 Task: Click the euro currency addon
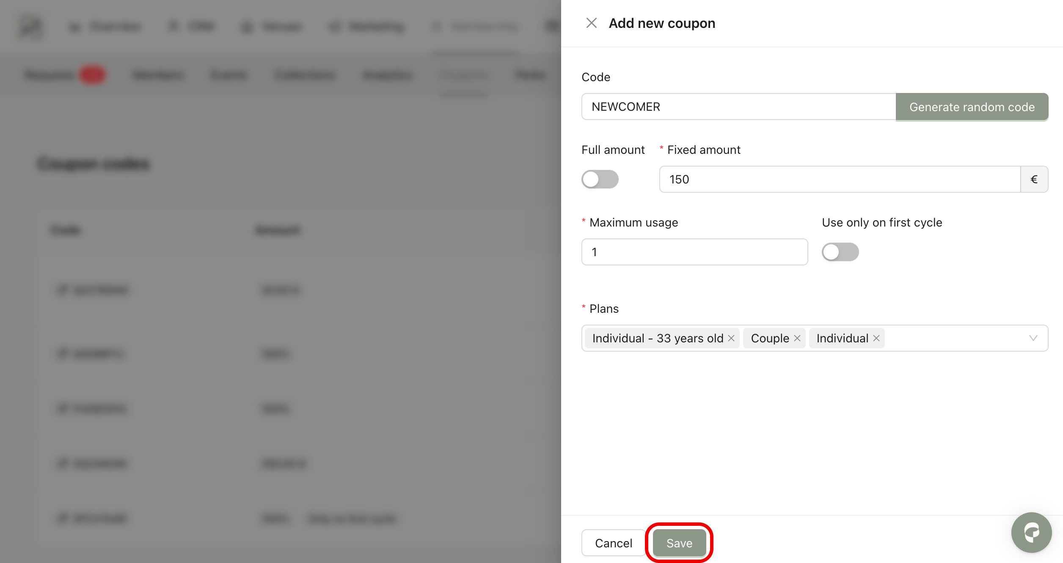[1034, 179]
